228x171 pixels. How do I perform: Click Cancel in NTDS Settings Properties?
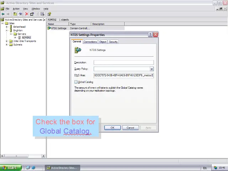click(130, 128)
